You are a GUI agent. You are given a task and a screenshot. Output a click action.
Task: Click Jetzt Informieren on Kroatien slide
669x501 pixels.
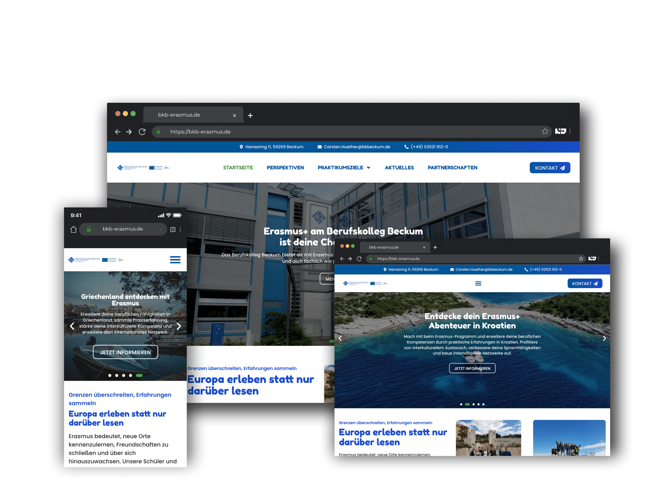coord(472,368)
